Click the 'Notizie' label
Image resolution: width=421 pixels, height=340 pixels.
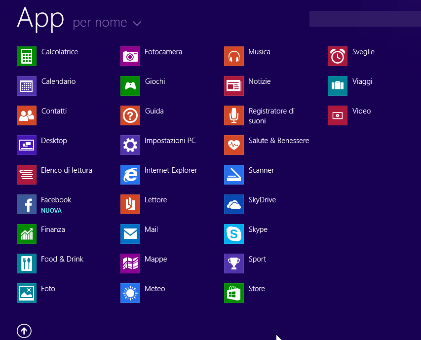(260, 81)
